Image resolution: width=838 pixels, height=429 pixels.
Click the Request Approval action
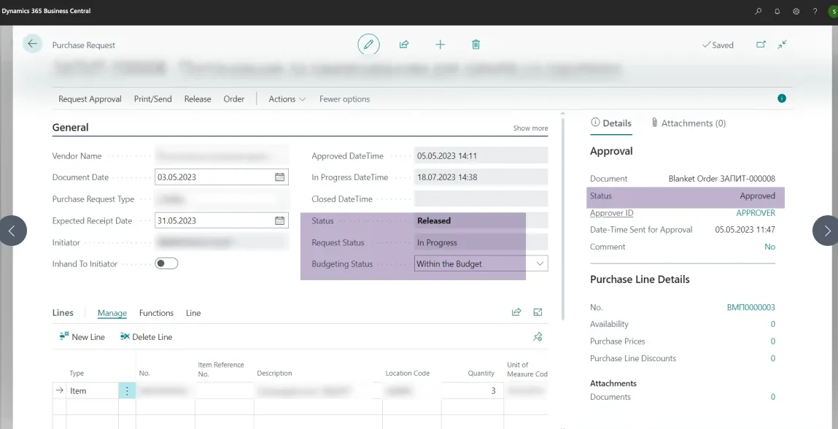(90, 99)
